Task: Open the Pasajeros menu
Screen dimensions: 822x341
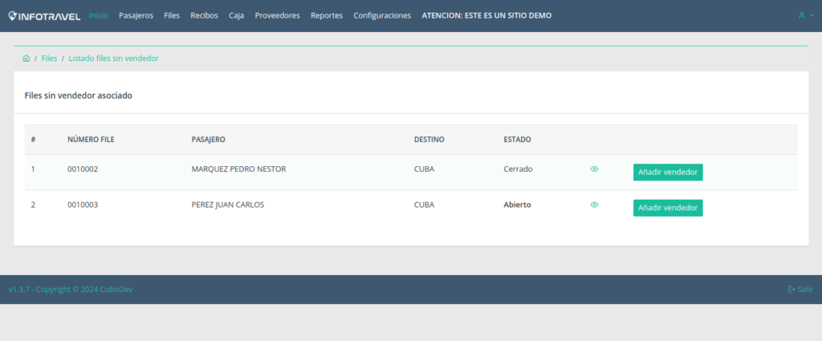Action: coord(136,16)
